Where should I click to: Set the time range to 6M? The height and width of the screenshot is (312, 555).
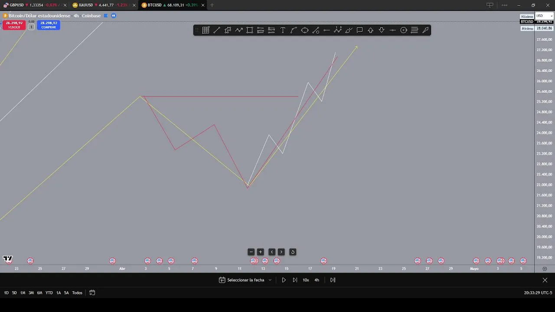(39, 293)
